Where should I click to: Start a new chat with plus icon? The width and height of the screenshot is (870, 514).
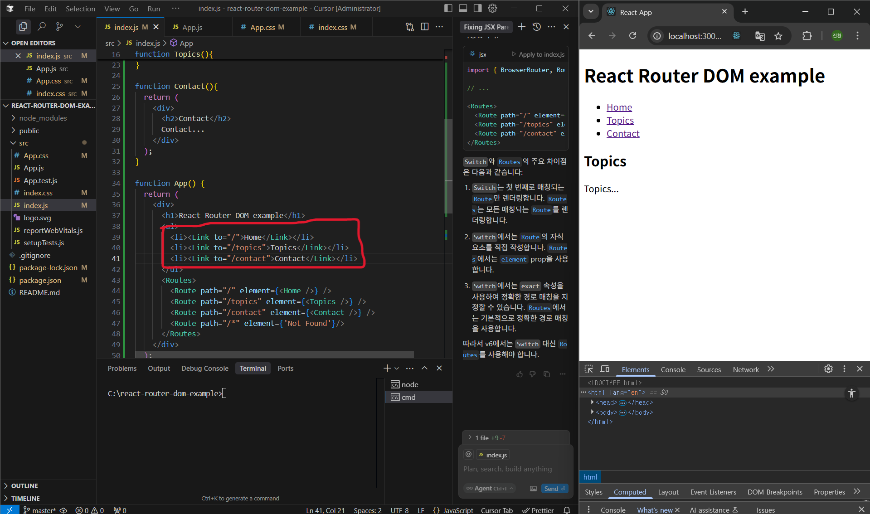(522, 27)
